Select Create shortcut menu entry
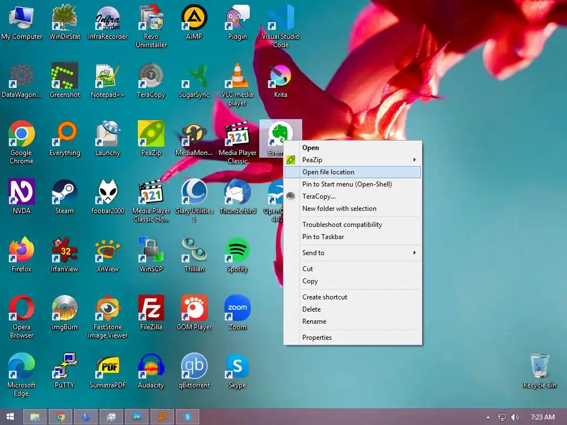This screenshot has width=567, height=425. [x=353, y=297]
